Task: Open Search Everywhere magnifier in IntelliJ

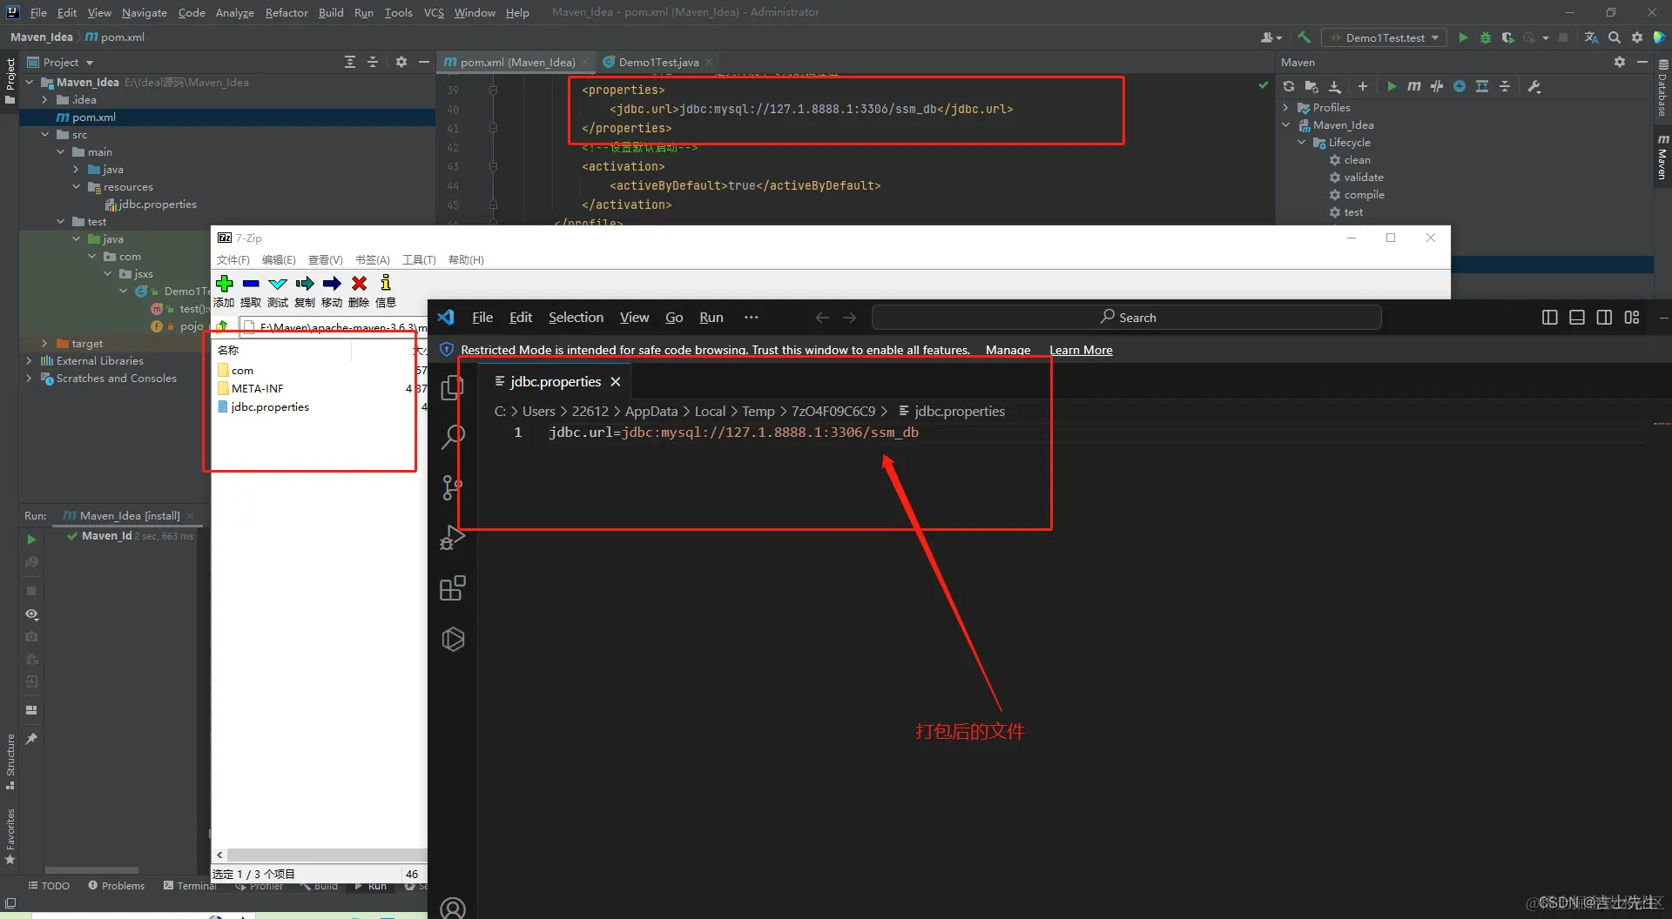Action: coord(1615,37)
